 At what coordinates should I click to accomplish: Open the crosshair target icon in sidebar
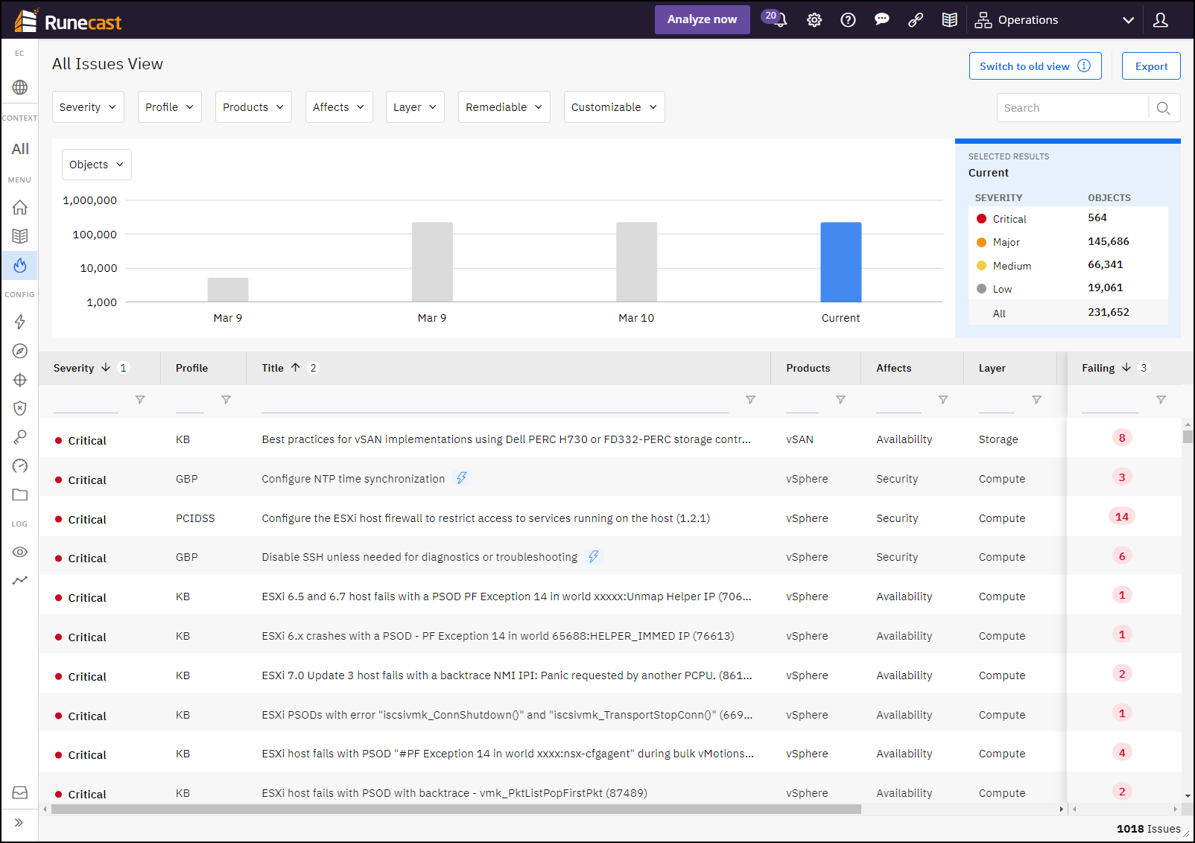[x=20, y=380]
